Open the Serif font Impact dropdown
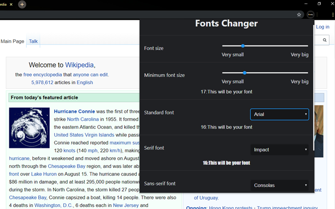Viewport: 335px width, 209px height. pyautogui.click(x=280, y=150)
